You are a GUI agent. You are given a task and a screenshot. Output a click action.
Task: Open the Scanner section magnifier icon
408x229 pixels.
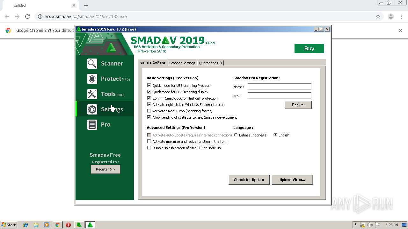tap(92, 64)
